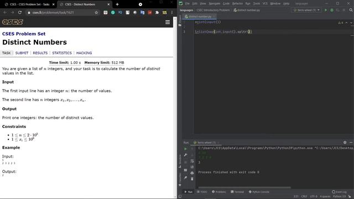354x199 pixels.
Task: Close the CSES Problem Set - Tasks tab
Action: point(54,4)
